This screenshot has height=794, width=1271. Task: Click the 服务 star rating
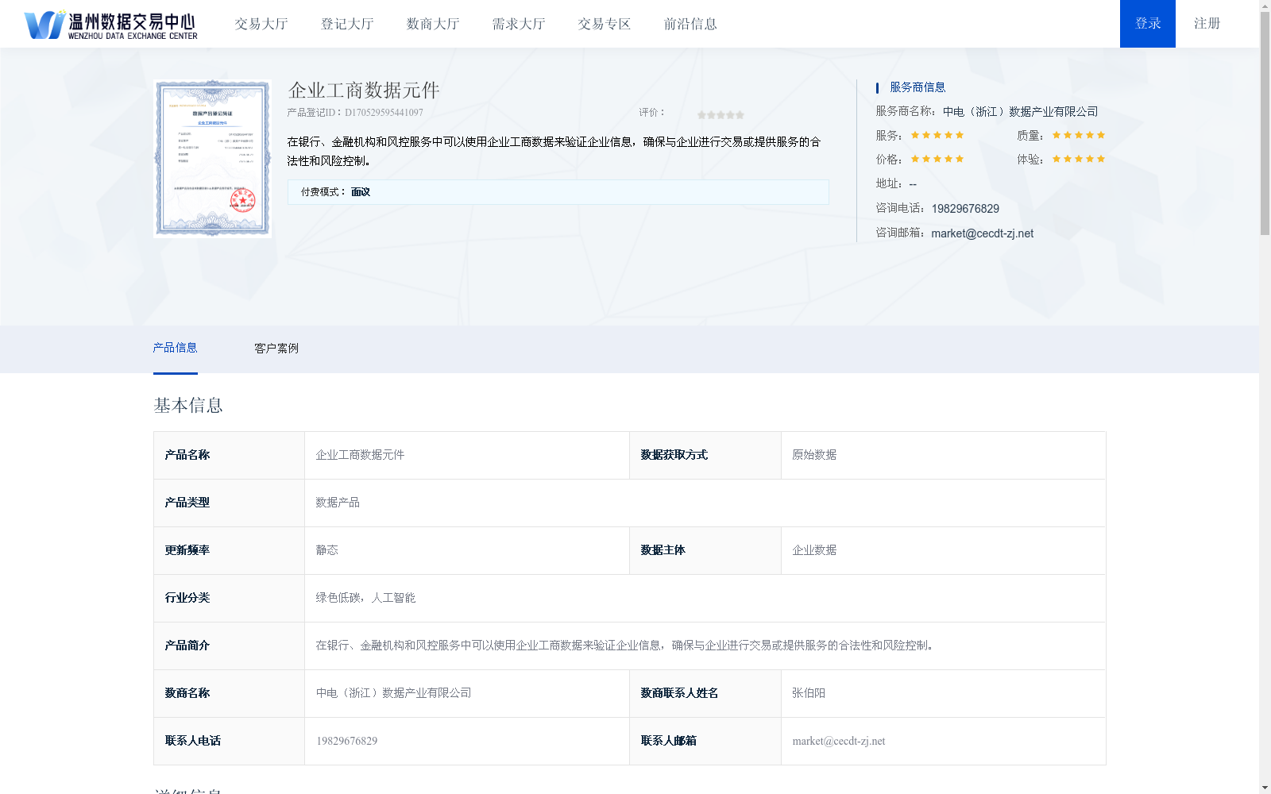pyautogui.click(x=937, y=135)
